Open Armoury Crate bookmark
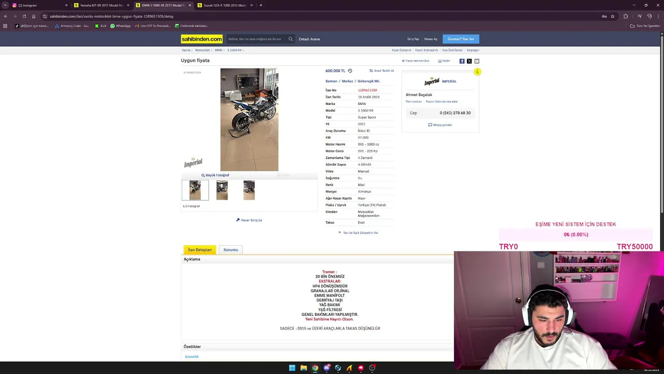This screenshot has height=374, width=664. click(x=72, y=26)
